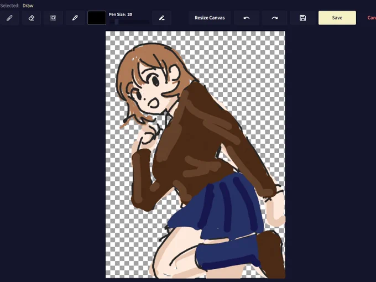
Task: Click the 'Pen Size: 20' label
Action: [x=121, y=14]
